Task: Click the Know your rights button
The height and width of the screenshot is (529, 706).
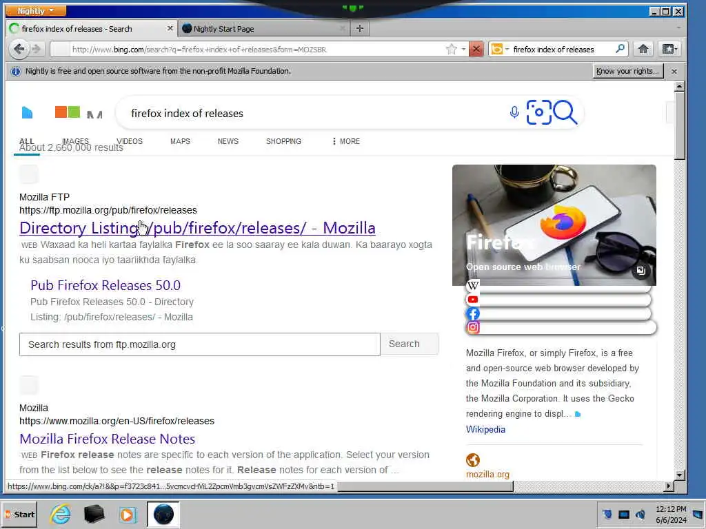Action: pyautogui.click(x=627, y=71)
